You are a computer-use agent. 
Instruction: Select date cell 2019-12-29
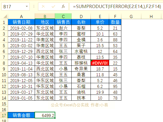(21, 51)
